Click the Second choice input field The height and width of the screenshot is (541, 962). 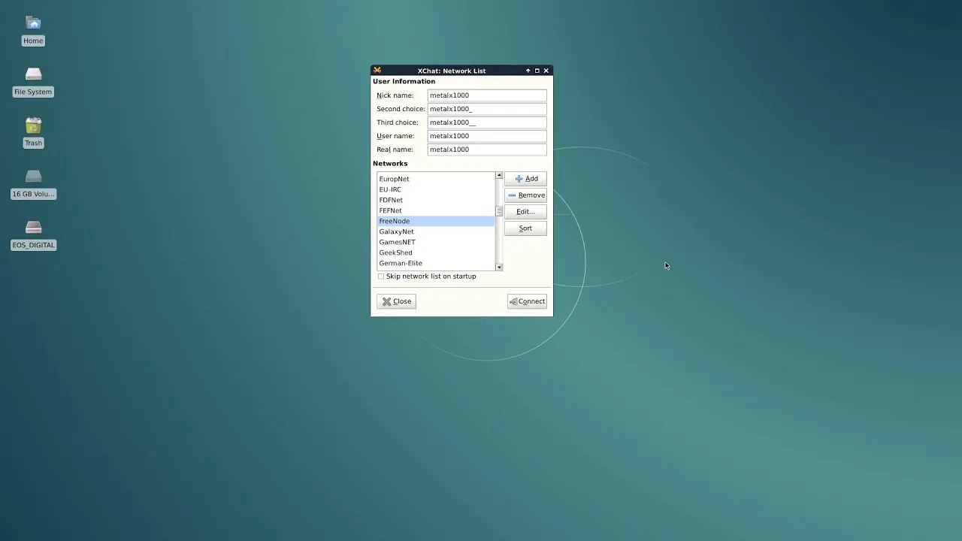487,109
